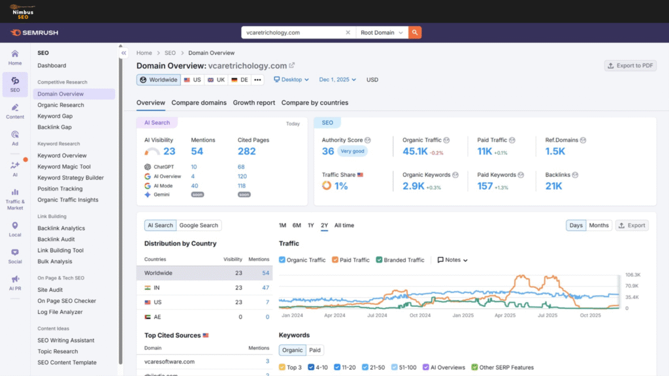The height and width of the screenshot is (376, 669).
Task: Toggle the Paid Traffic checkbox
Action: pyautogui.click(x=335, y=260)
